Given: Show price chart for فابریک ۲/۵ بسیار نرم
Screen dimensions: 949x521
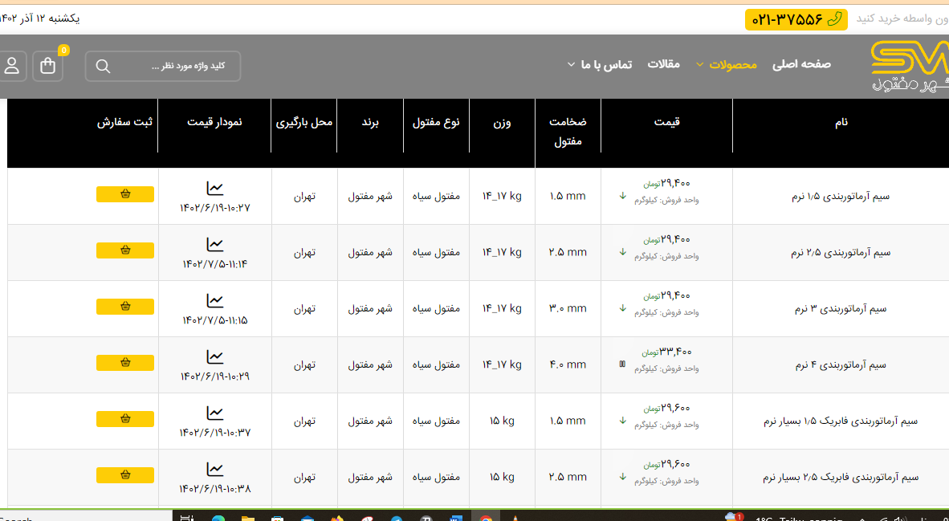Looking at the screenshot, I should 214,470.
